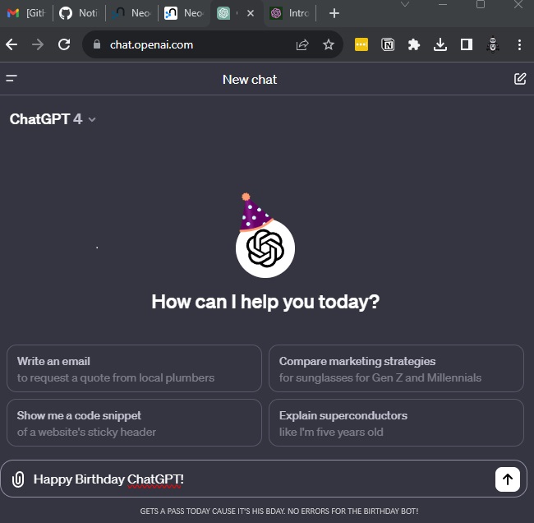534x523 pixels.
Task: Click the ChatGPT logo with party hat
Action: tap(265, 236)
